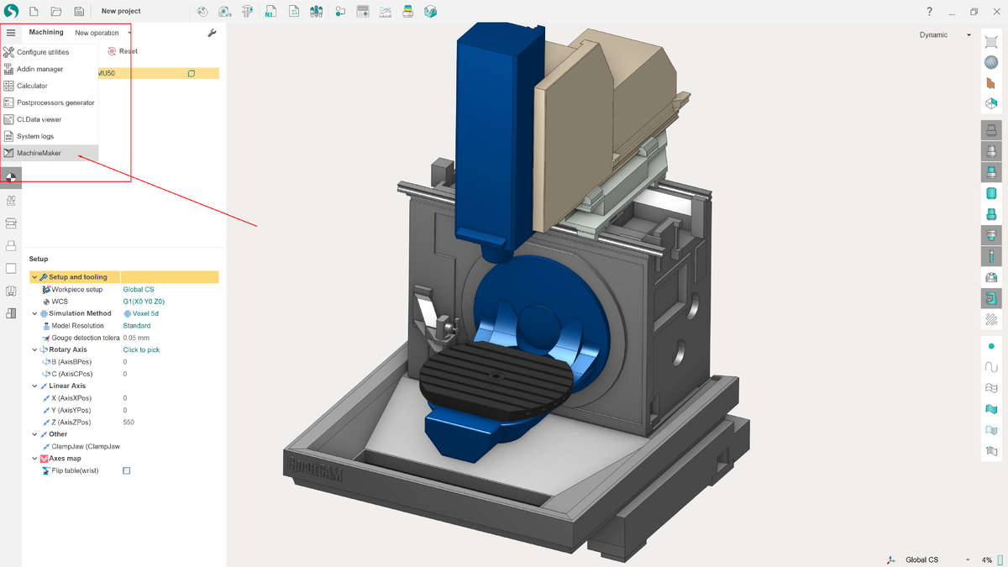Edit the Gouge detection tolerance 0.05 mm
The image size is (1008, 567).
pyautogui.click(x=136, y=338)
